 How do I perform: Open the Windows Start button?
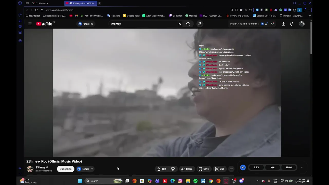click(80, 181)
